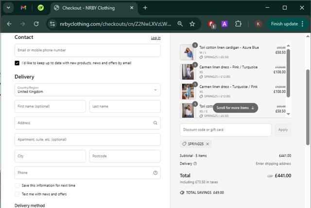Click the Turquoise / Pink dress discount tag icon
Screen dimensions: 311x208
coord(201,96)
